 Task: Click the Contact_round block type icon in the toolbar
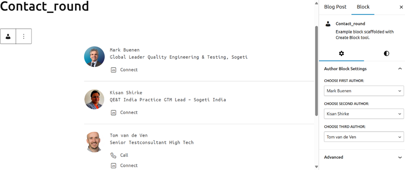(8, 36)
